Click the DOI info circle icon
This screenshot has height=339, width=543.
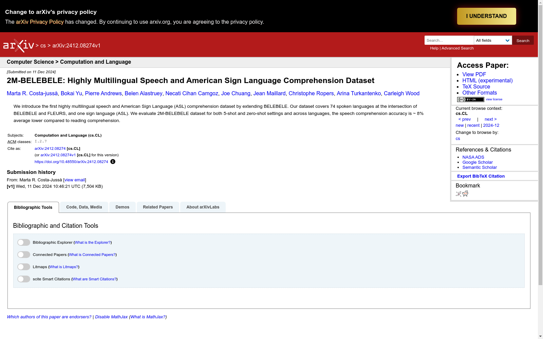(x=113, y=162)
